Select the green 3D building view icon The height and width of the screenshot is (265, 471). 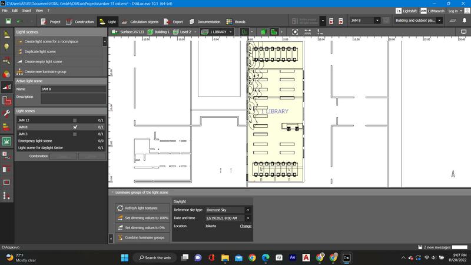pyautogui.click(x=263, y=32)
